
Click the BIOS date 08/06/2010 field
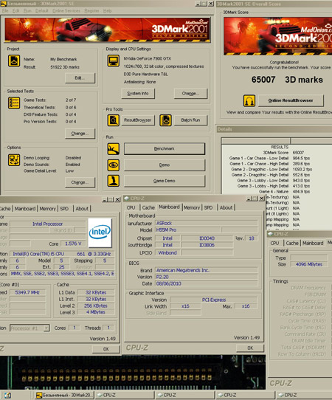207,283
